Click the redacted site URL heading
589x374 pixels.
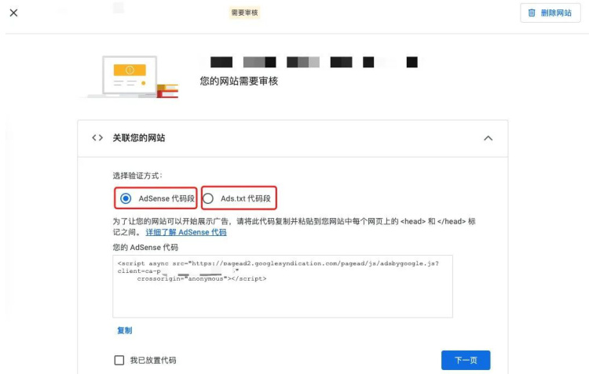(313, 62)
